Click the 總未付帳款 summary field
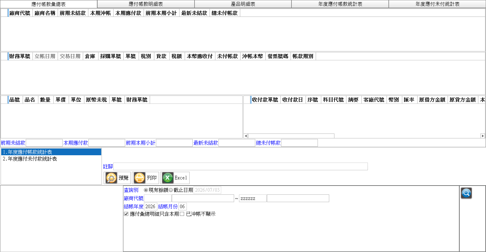The image size is (486, 252). [x=299, y=143]
